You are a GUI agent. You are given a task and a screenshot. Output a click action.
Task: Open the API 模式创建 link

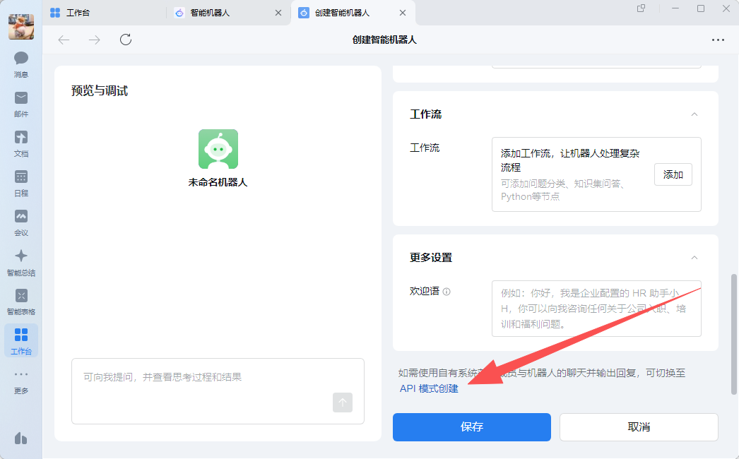click(x=429, y=388)
